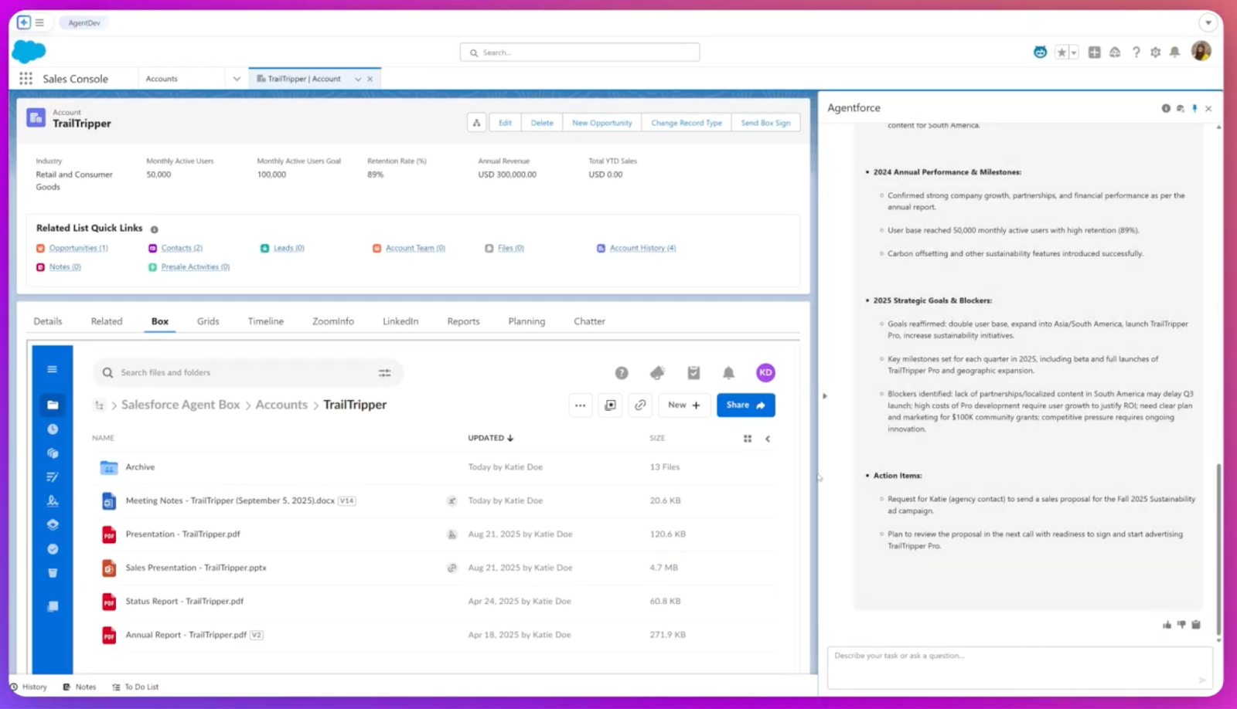Viewport: 1237px width, 709px height.
Task: Toggle Box grid view layout
Action: [748, 439]
